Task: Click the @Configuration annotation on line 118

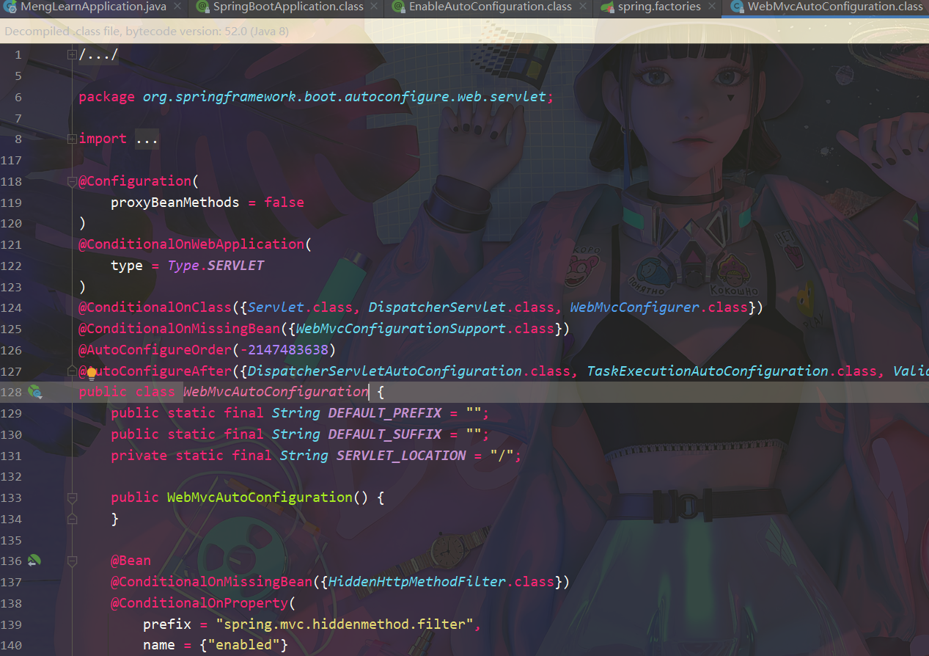Action: (x=135, y=181)
